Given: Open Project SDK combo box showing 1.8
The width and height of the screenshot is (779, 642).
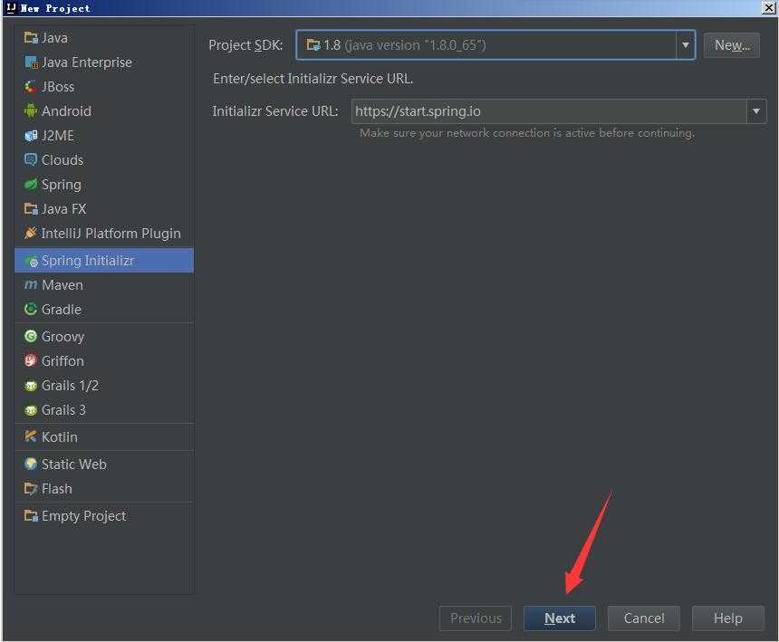Looking at the screenshot, I should coord(495,45).
